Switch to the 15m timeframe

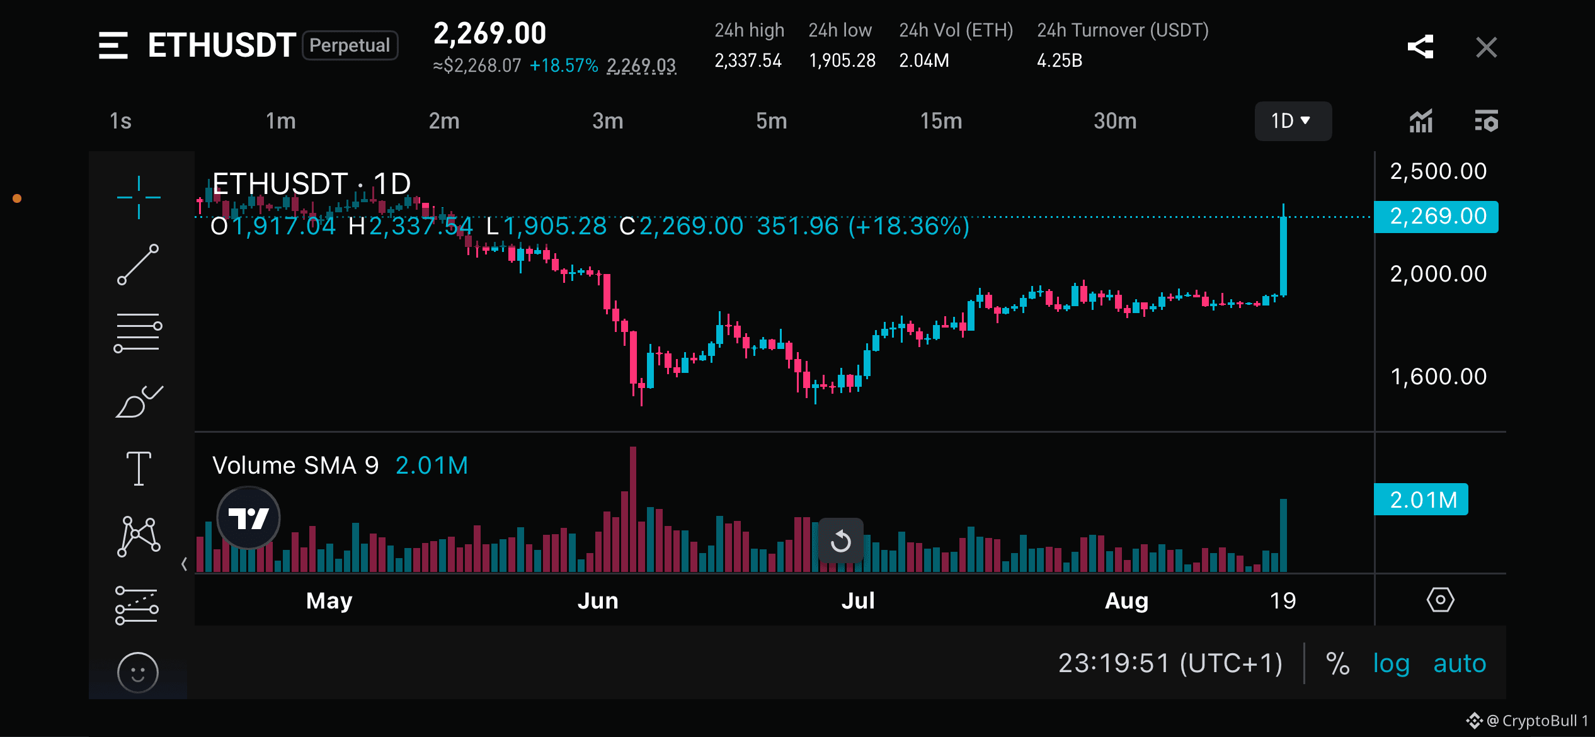(x=941, y=121)
